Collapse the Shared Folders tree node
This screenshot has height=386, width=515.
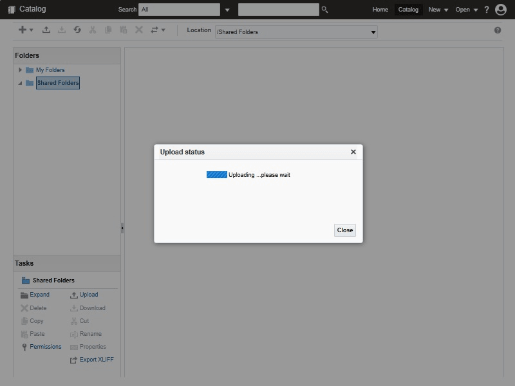coord(20,83)
